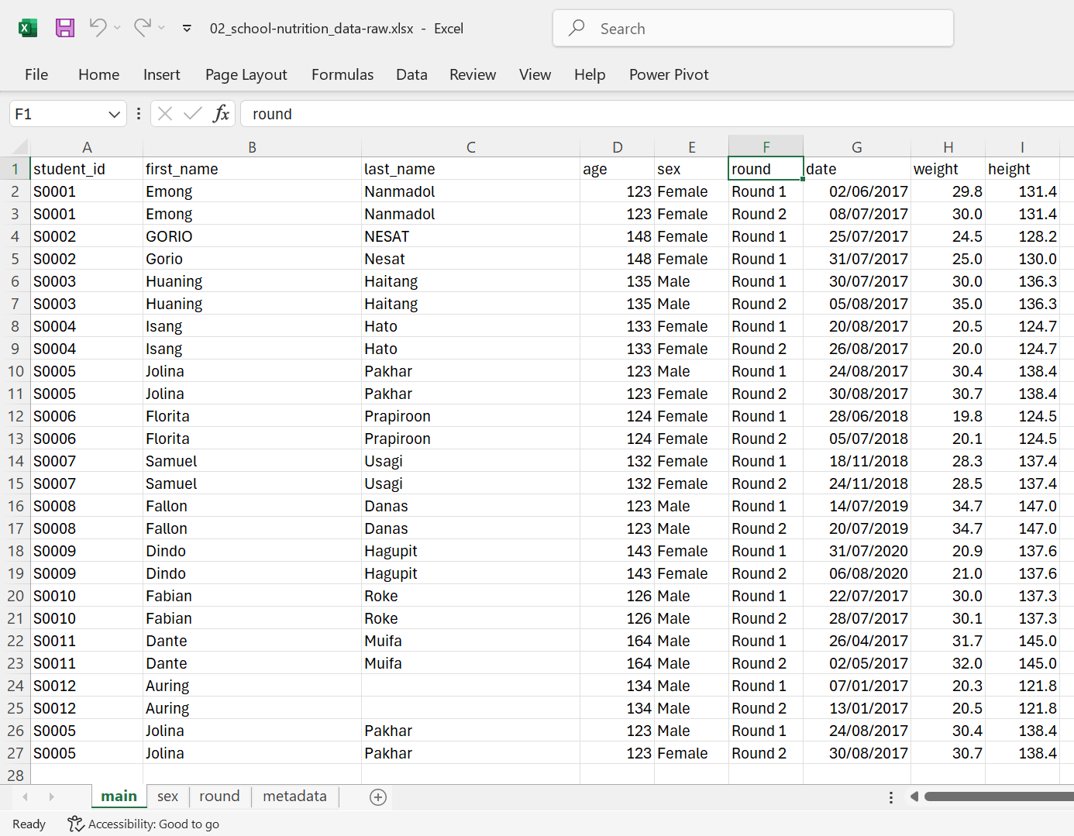Click the 'student_id' header cell

pyautogui.click(x=87, y=169)
